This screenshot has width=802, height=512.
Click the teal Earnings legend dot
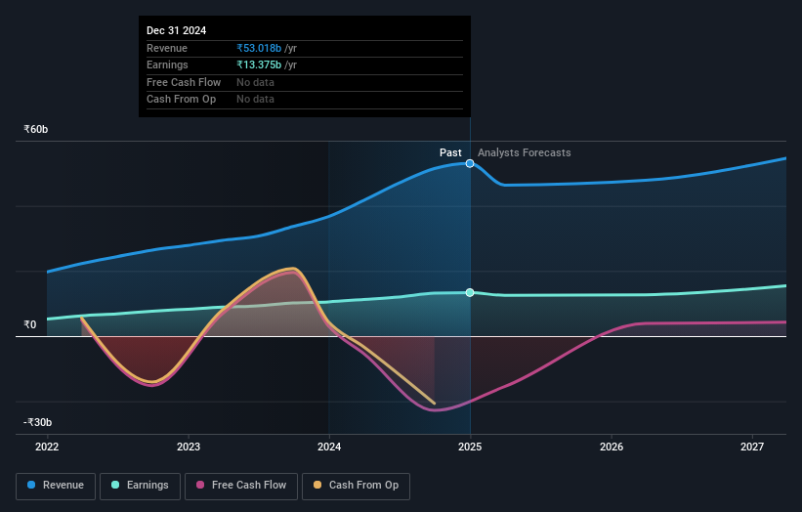115,485
